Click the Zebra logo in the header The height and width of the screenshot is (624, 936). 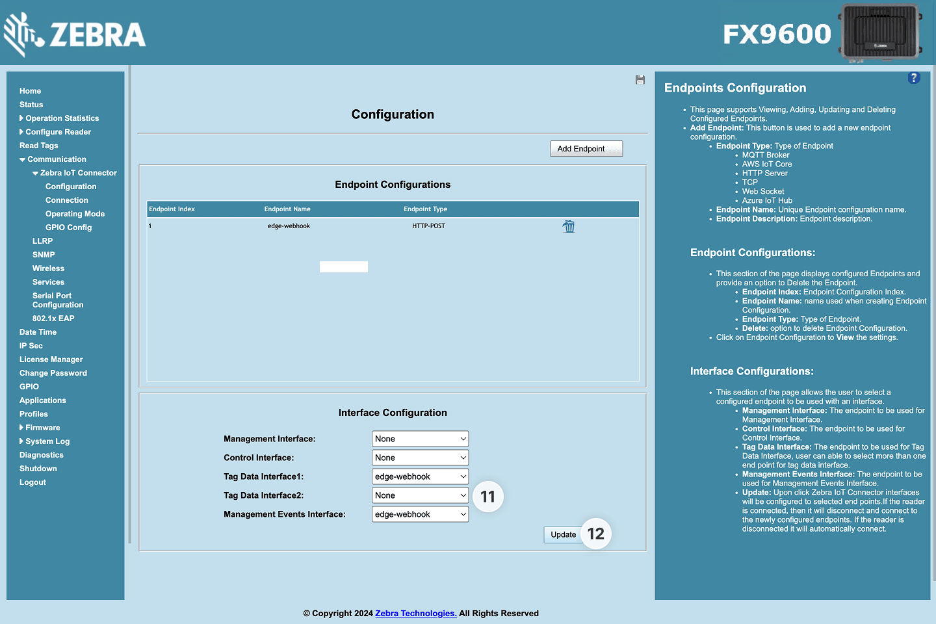(x=75, y=34)
